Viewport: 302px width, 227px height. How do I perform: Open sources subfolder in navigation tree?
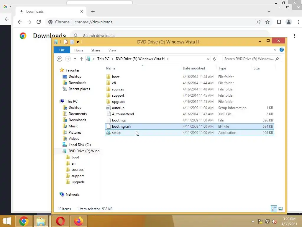pyautogui.click(x=78, y=170)
